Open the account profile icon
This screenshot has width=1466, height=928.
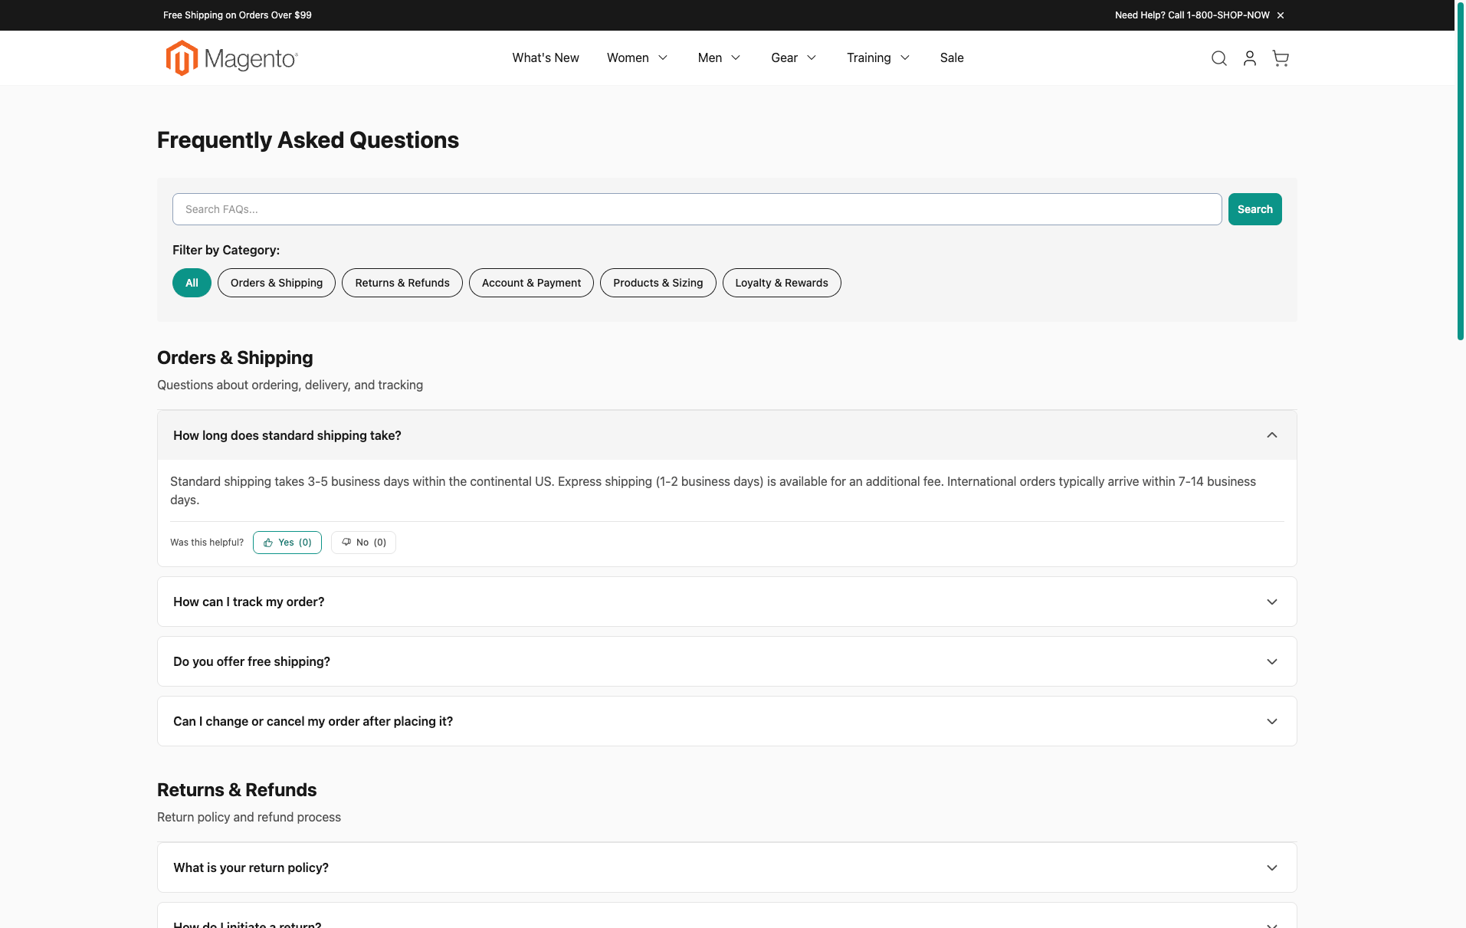click(1249, 57)
